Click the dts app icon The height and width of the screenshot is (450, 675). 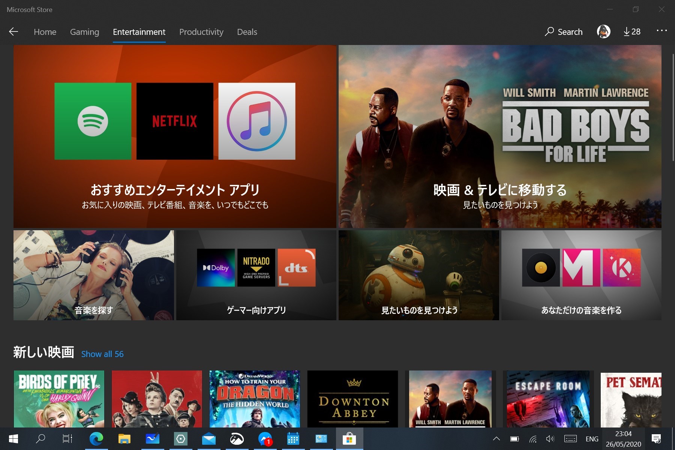pos(297,268)
